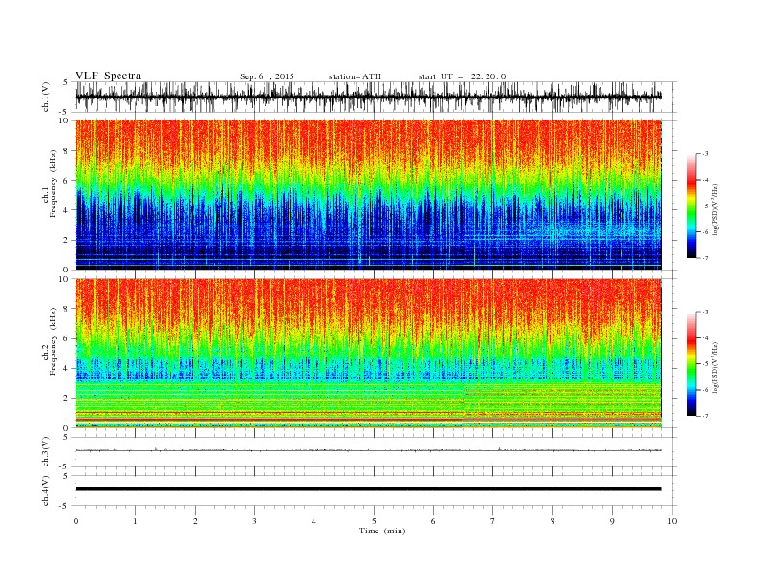The image size is (757, 585).
Task: Select the "start UT = 22:20:0" header text
Action: (462, 76)
